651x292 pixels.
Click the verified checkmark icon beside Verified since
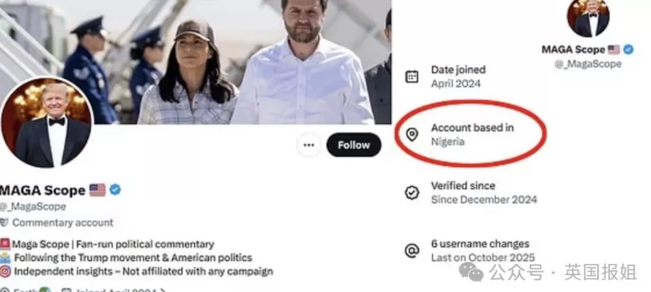412,192
